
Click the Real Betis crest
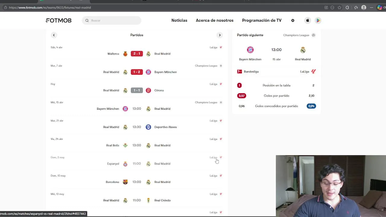click(125, 145)
